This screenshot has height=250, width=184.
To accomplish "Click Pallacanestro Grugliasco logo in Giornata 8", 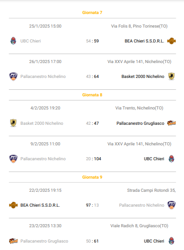I will [x=171, y=123].
